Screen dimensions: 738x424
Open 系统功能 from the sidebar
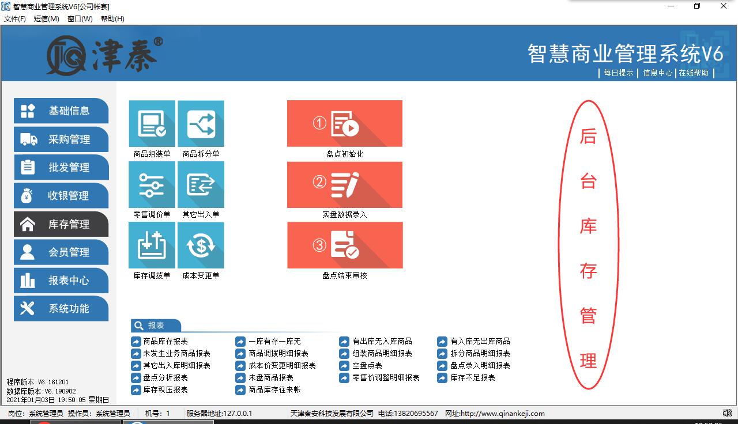tap(61, 309)
